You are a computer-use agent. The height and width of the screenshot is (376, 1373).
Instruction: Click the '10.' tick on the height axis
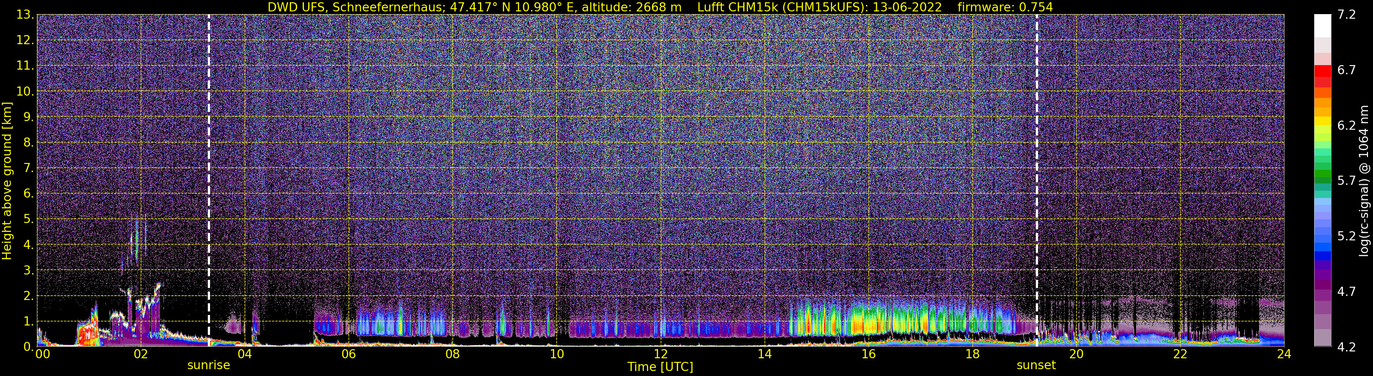[25, 91]
